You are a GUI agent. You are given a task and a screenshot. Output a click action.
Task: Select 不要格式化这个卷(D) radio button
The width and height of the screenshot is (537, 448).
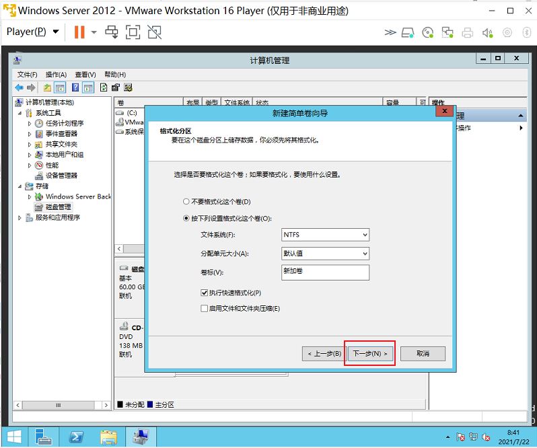coord(186,202)
